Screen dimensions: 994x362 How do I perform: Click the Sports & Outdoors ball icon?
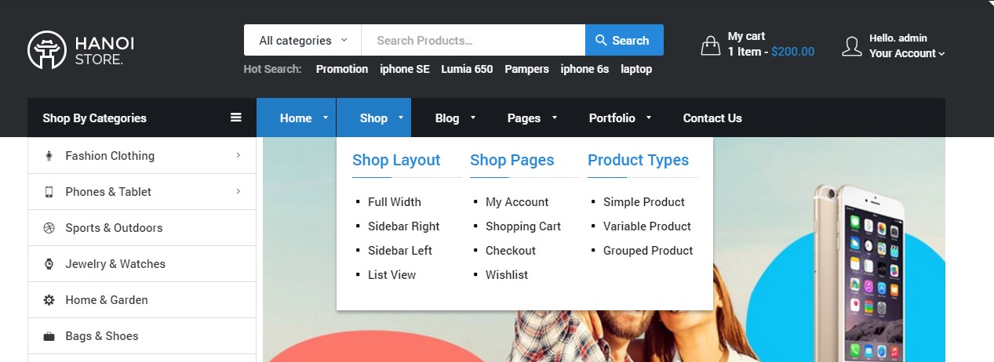click(x=49, y=228)
